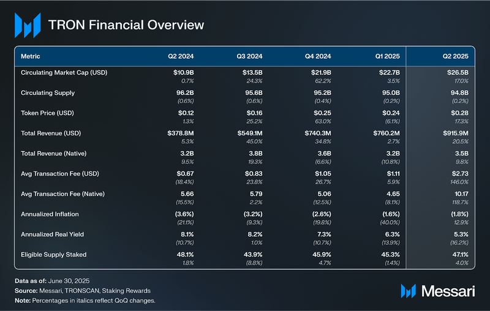Screen dimensions: 490x311
Task: Click the 5.66 native fee value
Action: [187, 194]
